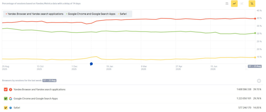The width and height of the screenshot is (266, 112).
Task: Click the 20% y-axis label
Action: [260, 49]
